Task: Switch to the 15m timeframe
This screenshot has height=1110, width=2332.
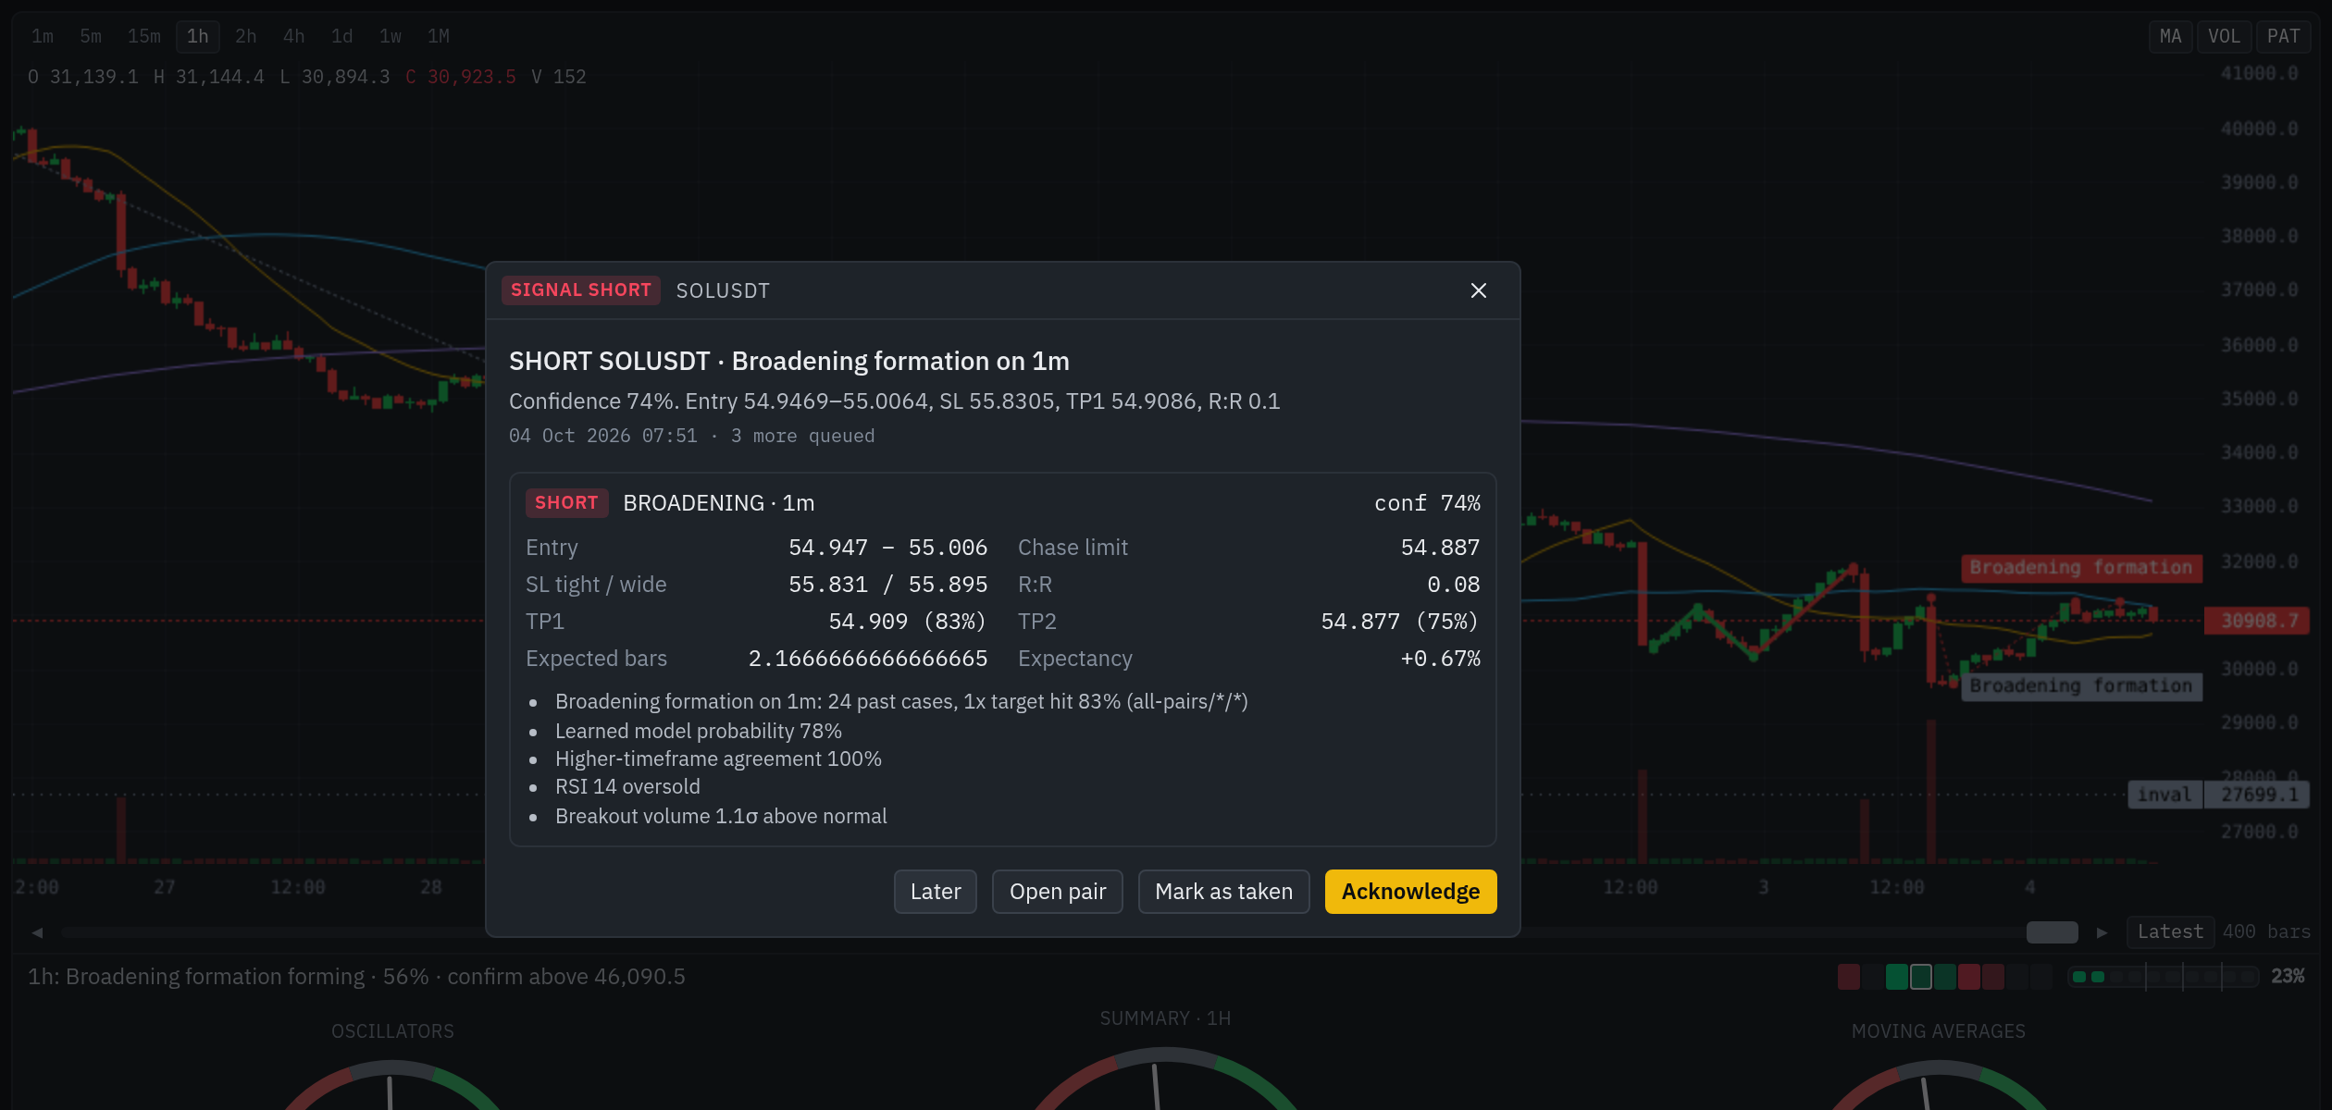Action: pos(144,36)
